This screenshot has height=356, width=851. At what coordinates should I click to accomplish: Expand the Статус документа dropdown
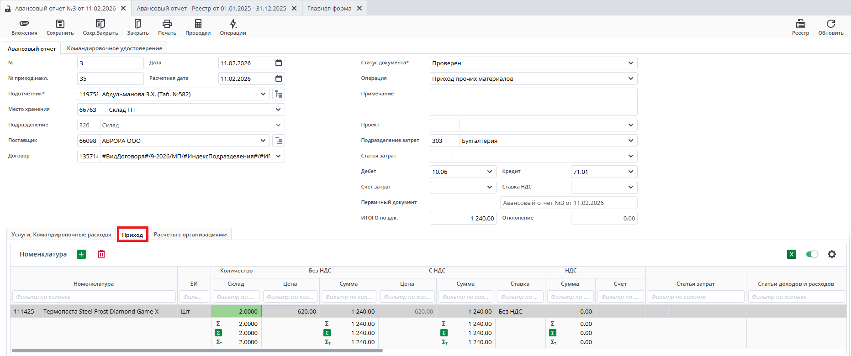tap(630, 63)
